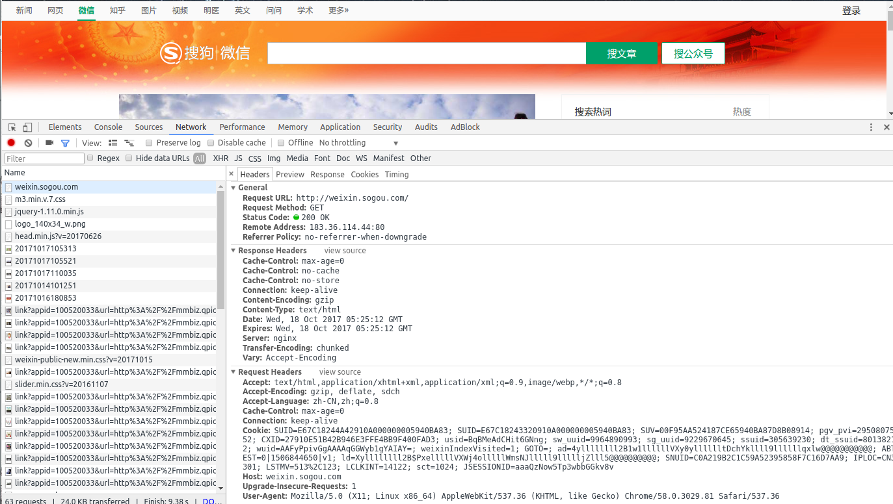Click the network Filter text field
Image resolution: width=893 pixels, height=504 pixels.
pyautogui.click(x=44, y=158)
